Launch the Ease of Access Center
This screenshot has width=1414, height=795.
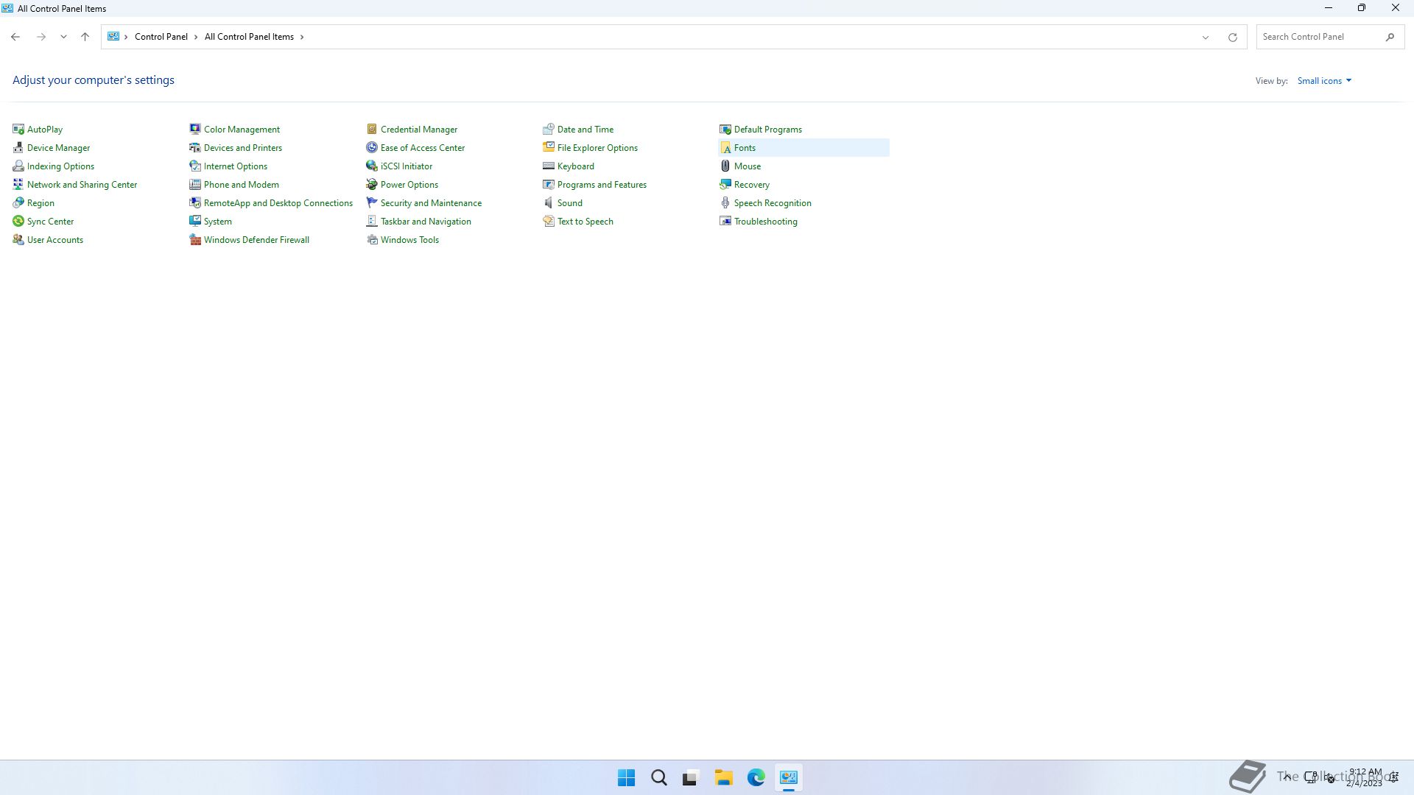[x=422, y=147]
